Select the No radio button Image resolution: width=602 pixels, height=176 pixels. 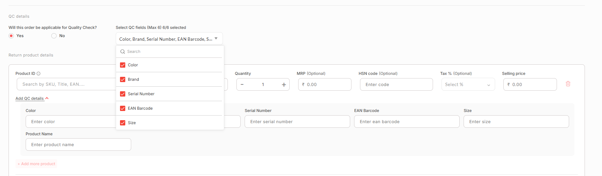click(54, 36)
